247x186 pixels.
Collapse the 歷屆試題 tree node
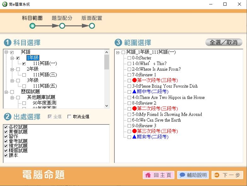6,92
